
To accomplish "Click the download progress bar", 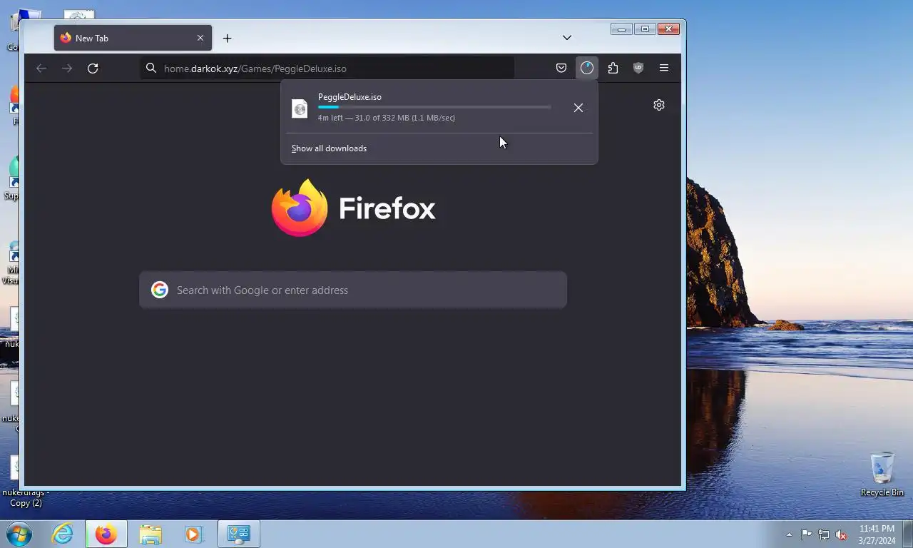I will (x=434, y=107).
